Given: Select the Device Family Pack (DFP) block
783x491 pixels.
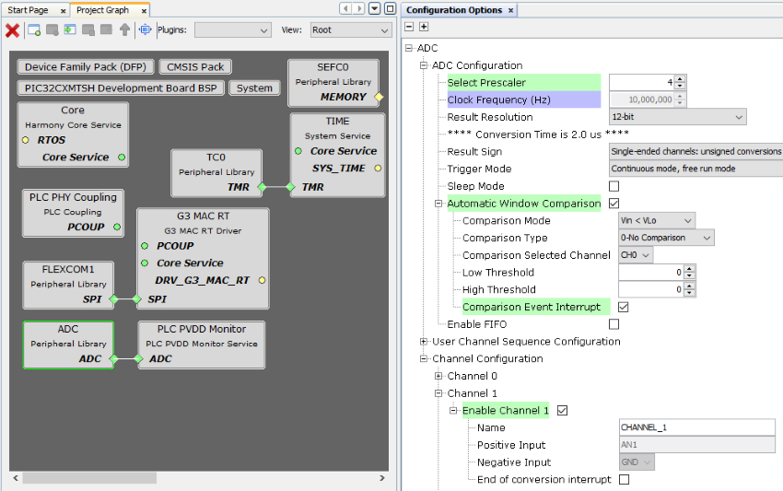Looking at the screenshot, I should pos(86,67).
